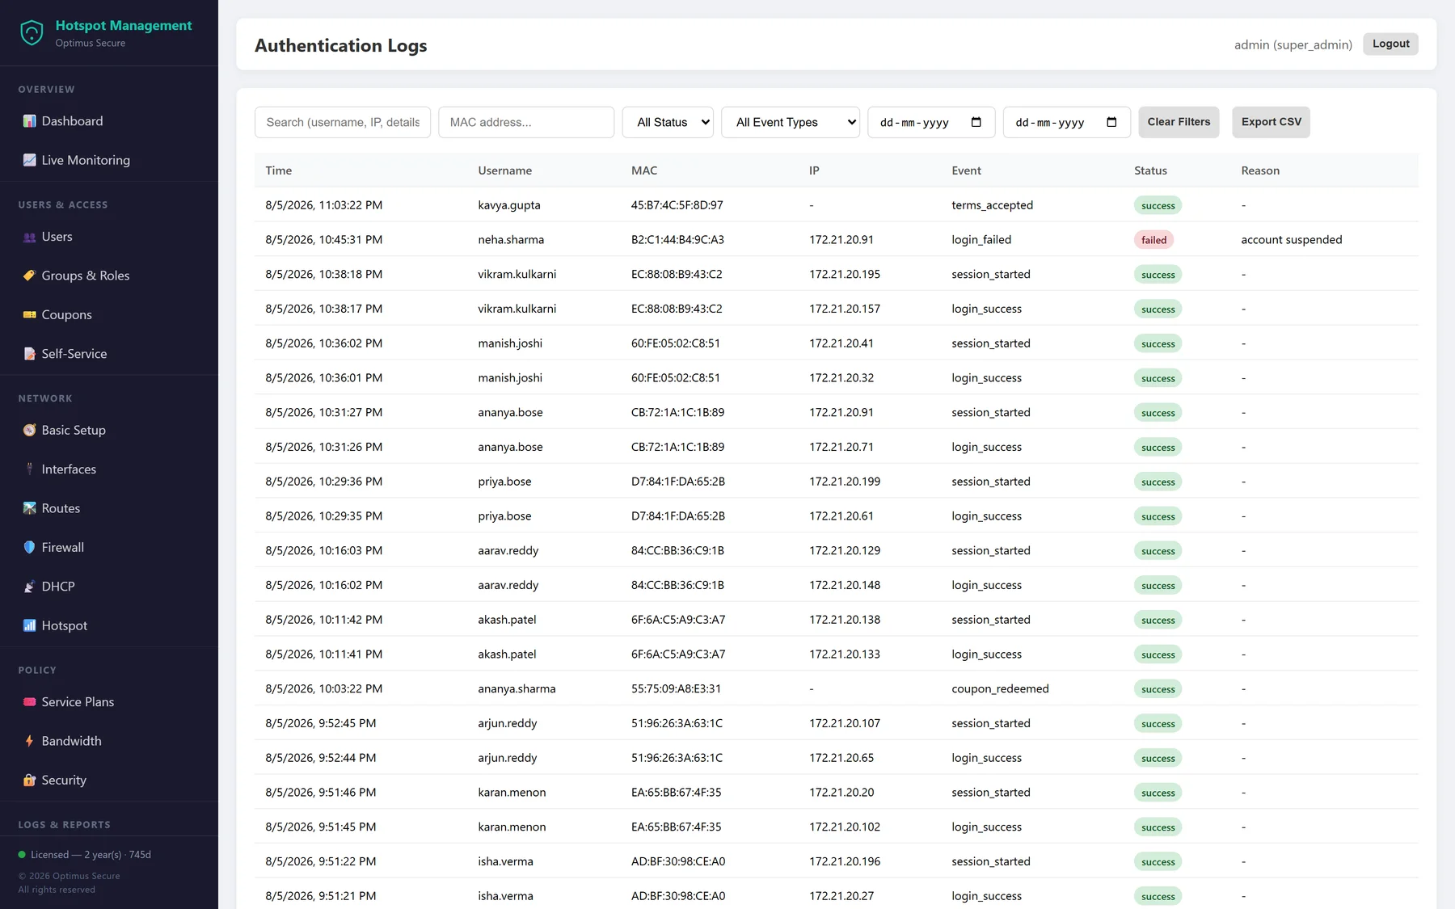
Task: Click the Logout button
Action: (x=1390, y=44)
